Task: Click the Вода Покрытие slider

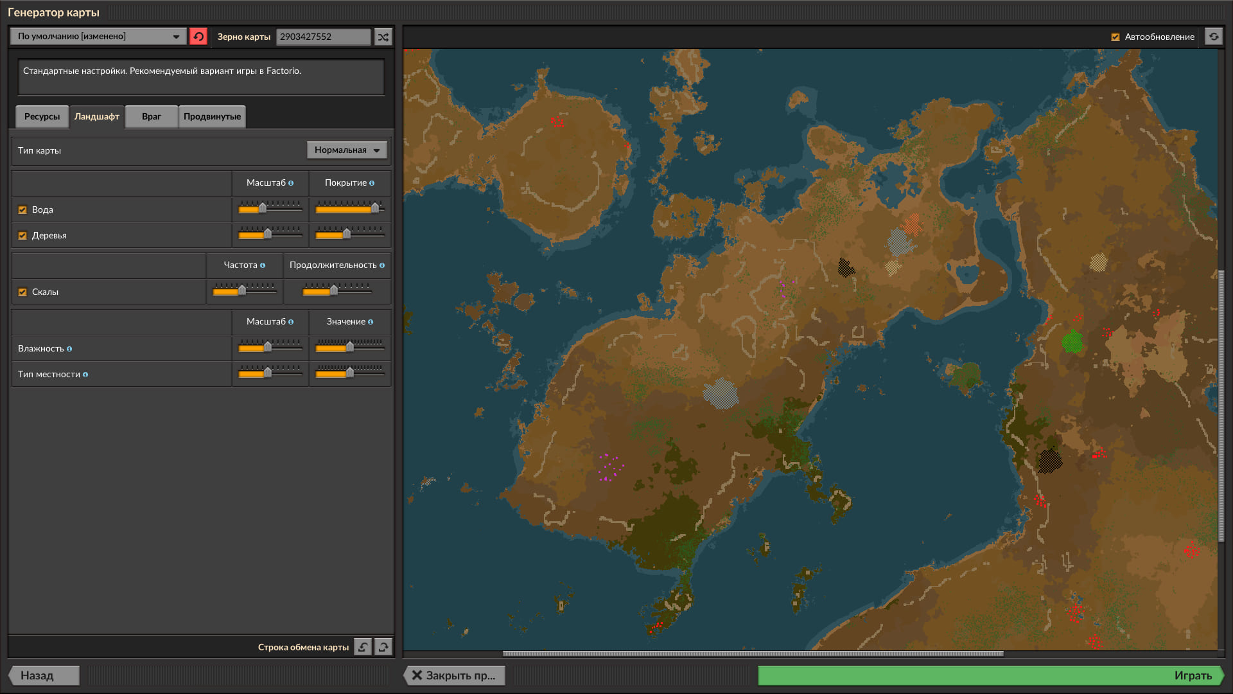Action: (x=349, y=208)
